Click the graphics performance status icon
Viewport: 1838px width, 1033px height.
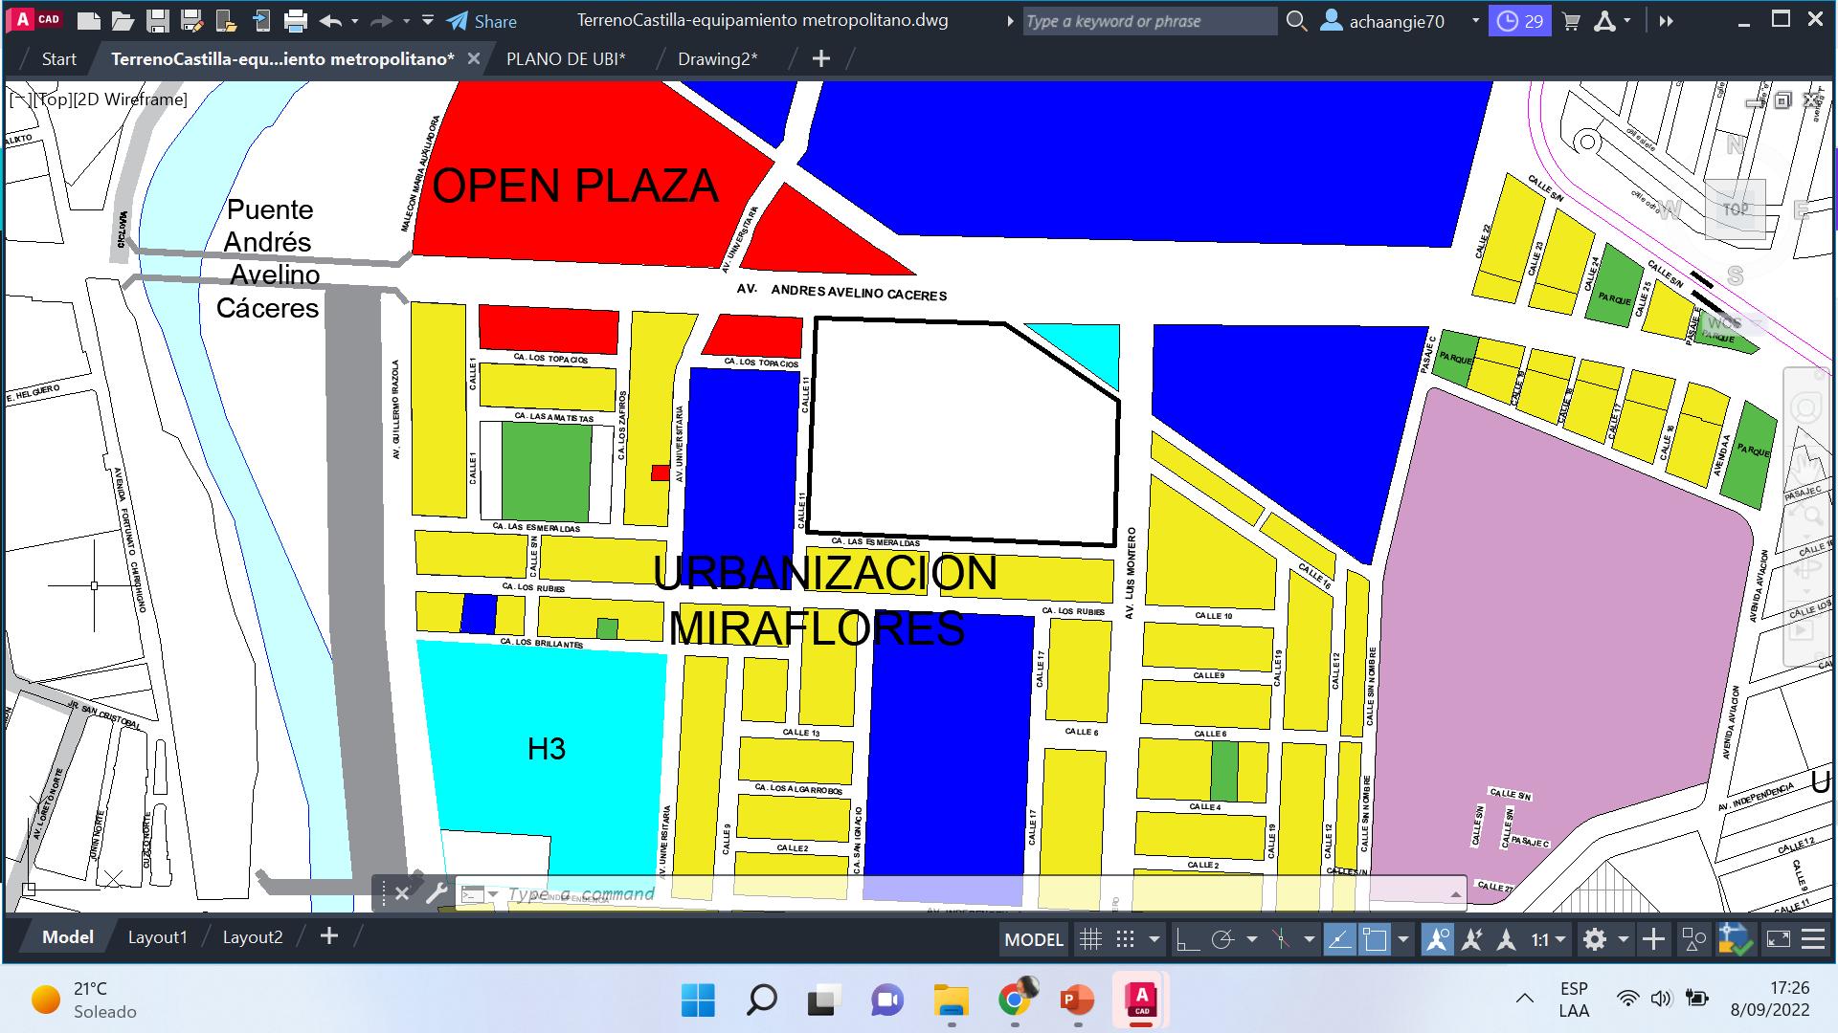[1735, 939]
